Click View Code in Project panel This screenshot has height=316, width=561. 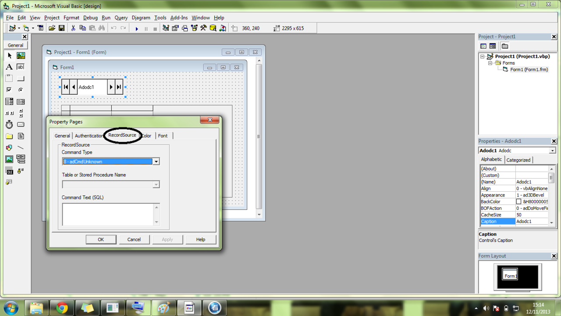click(x=483, y=46)
